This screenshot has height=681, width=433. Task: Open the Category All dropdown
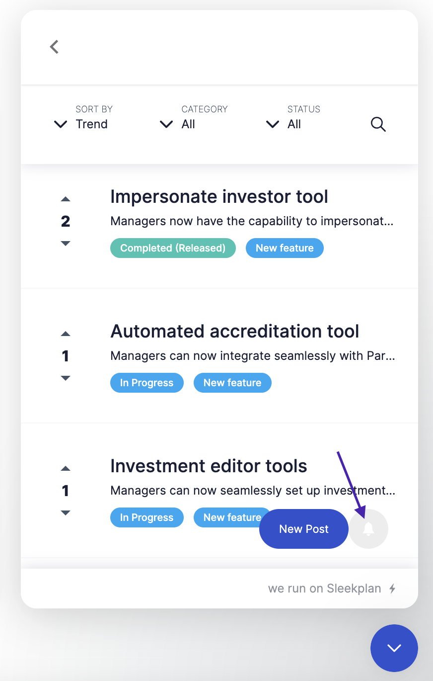tap(193, 117)
